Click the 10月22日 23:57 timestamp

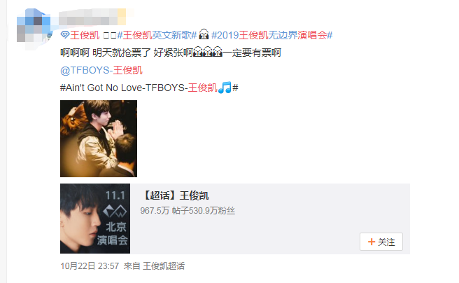(90, 266)
